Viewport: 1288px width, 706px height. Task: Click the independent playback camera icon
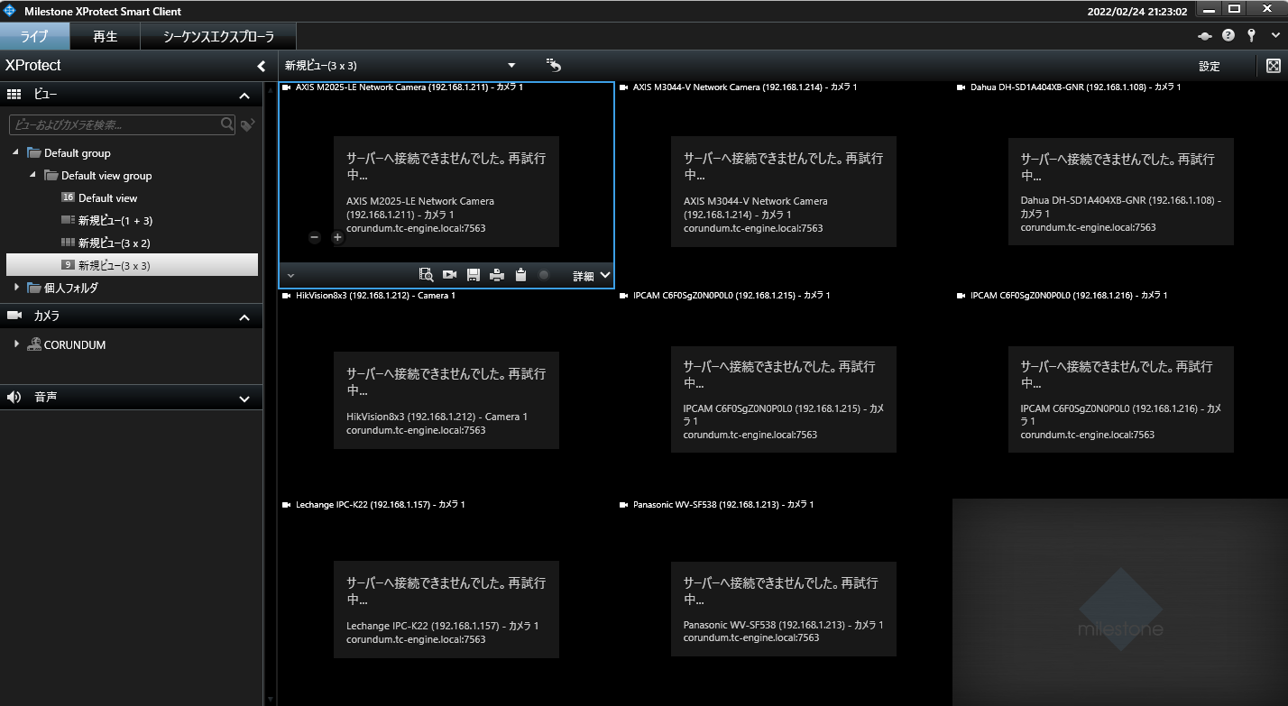point(450,275)
